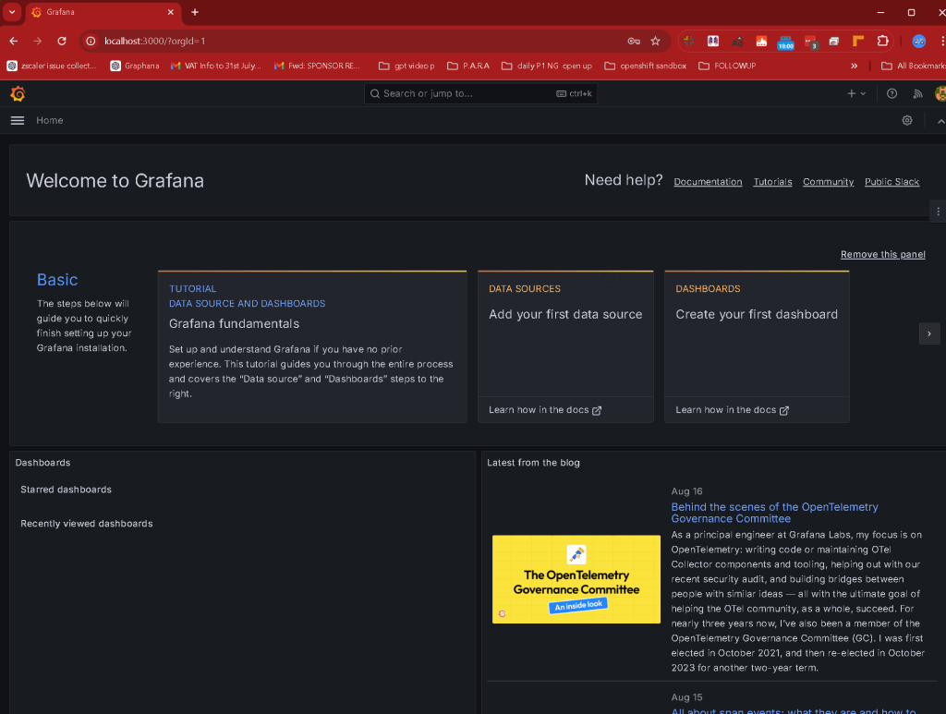Open Fwd: SPONSOR RE bookmark
This screenshot has height=714, width=946.
coord(318,66)
